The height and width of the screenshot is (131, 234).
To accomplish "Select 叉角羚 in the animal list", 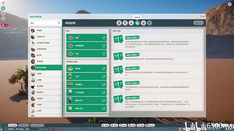I will click(46, 111).
